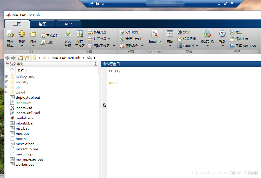Screen dimensions: 261x178
Task: Open the Add-Ons (附加功能) dropdown arrow
Action: click(208, 46)
